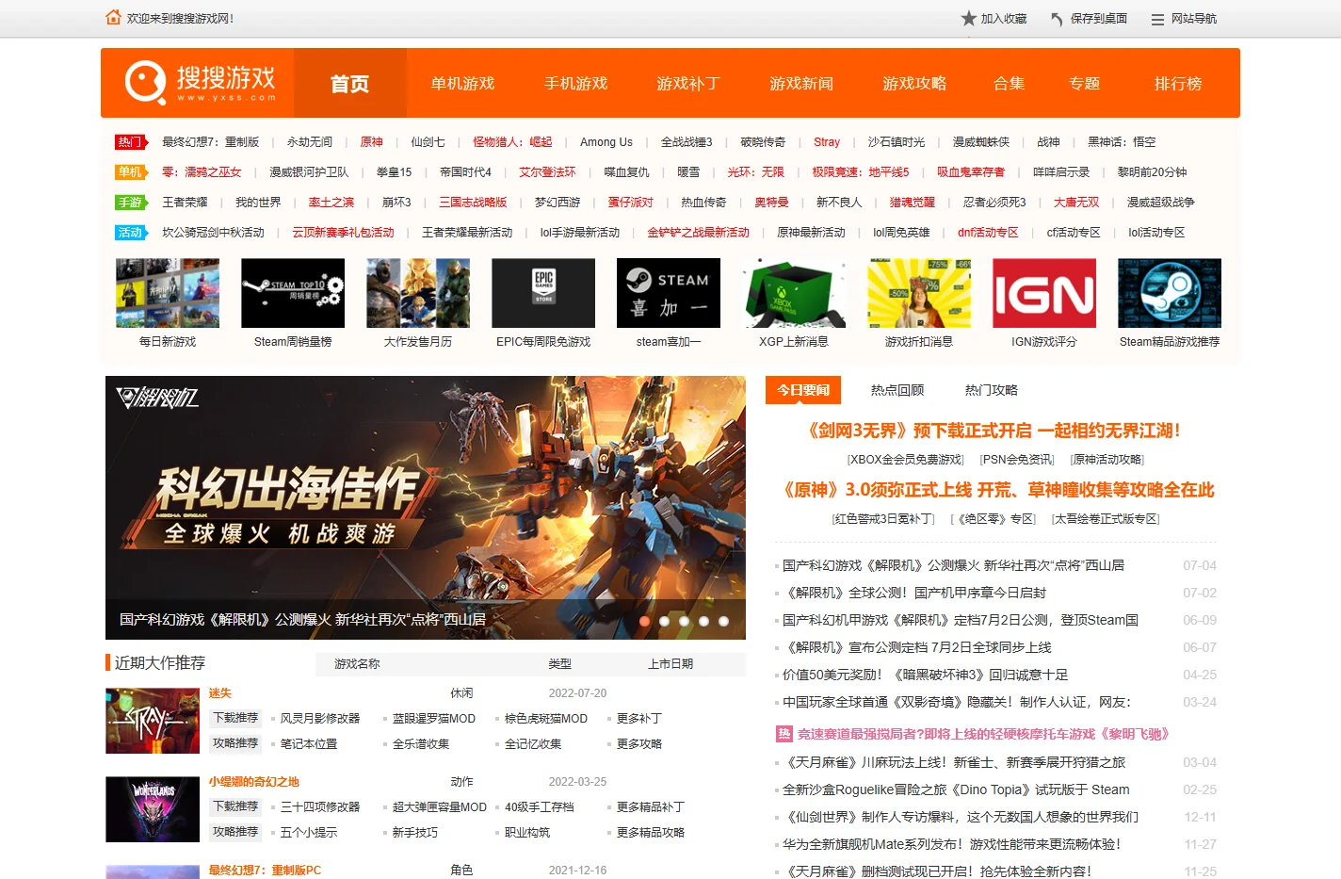1341x879 pixels.
Task: Open the 单机游戏 nav item
Action: click(x=462, y=83)
